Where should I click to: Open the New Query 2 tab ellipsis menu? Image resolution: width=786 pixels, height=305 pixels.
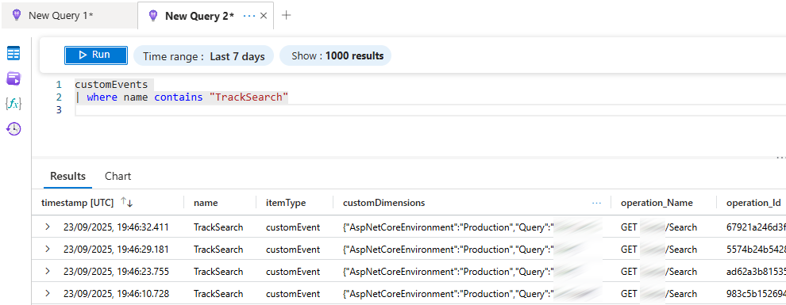click(x=249, y=16)
